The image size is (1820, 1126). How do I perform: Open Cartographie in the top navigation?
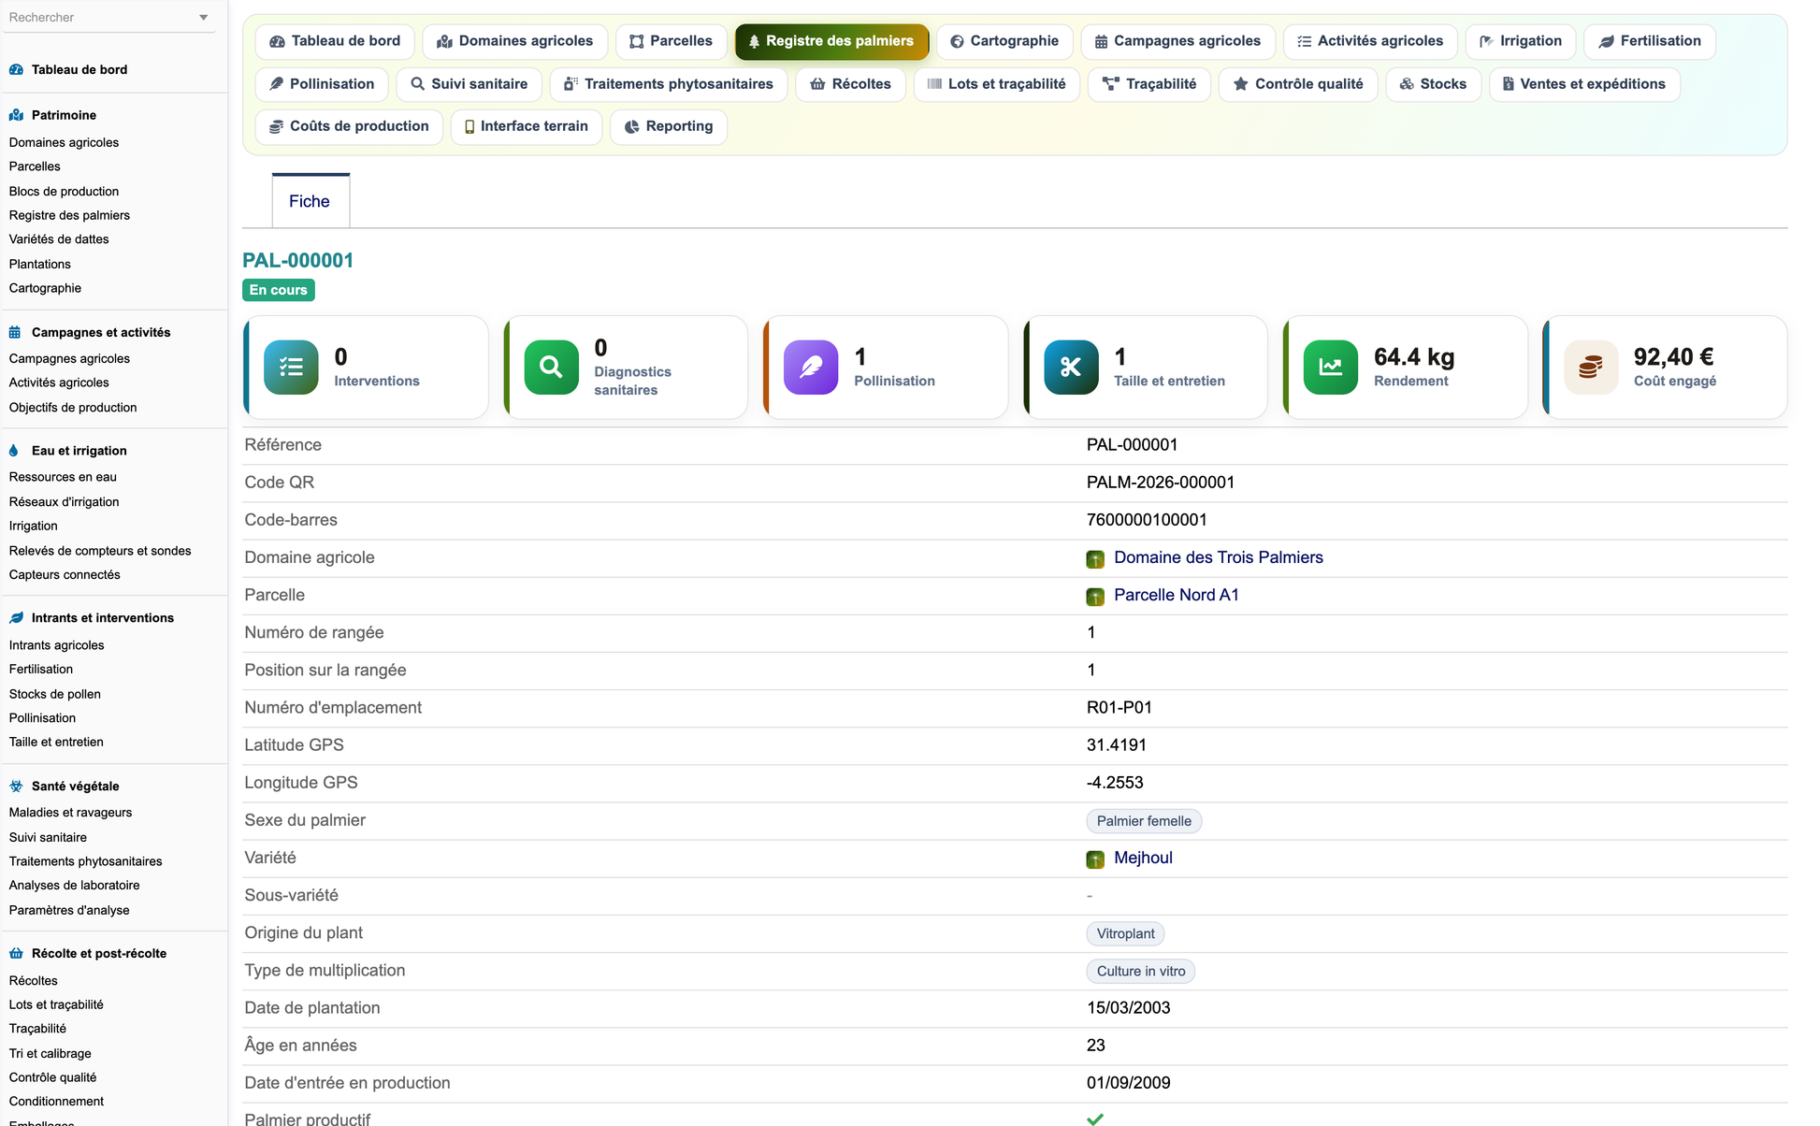click(1004, 41)
